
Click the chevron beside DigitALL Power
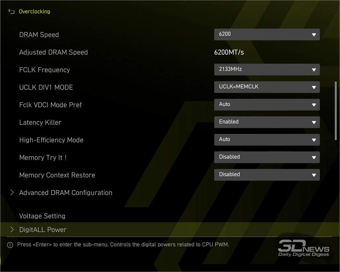[12, 230]
